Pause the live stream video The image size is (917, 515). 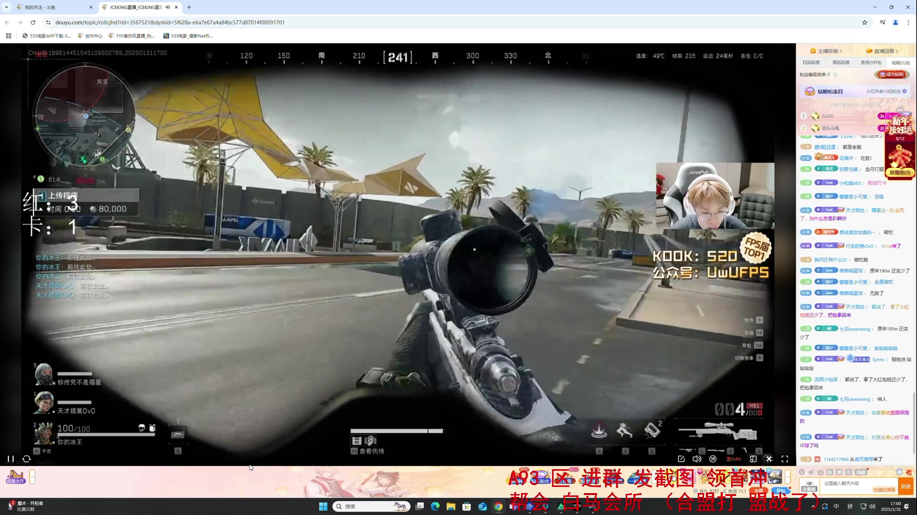pyautogui.click(x=10, y=459)
